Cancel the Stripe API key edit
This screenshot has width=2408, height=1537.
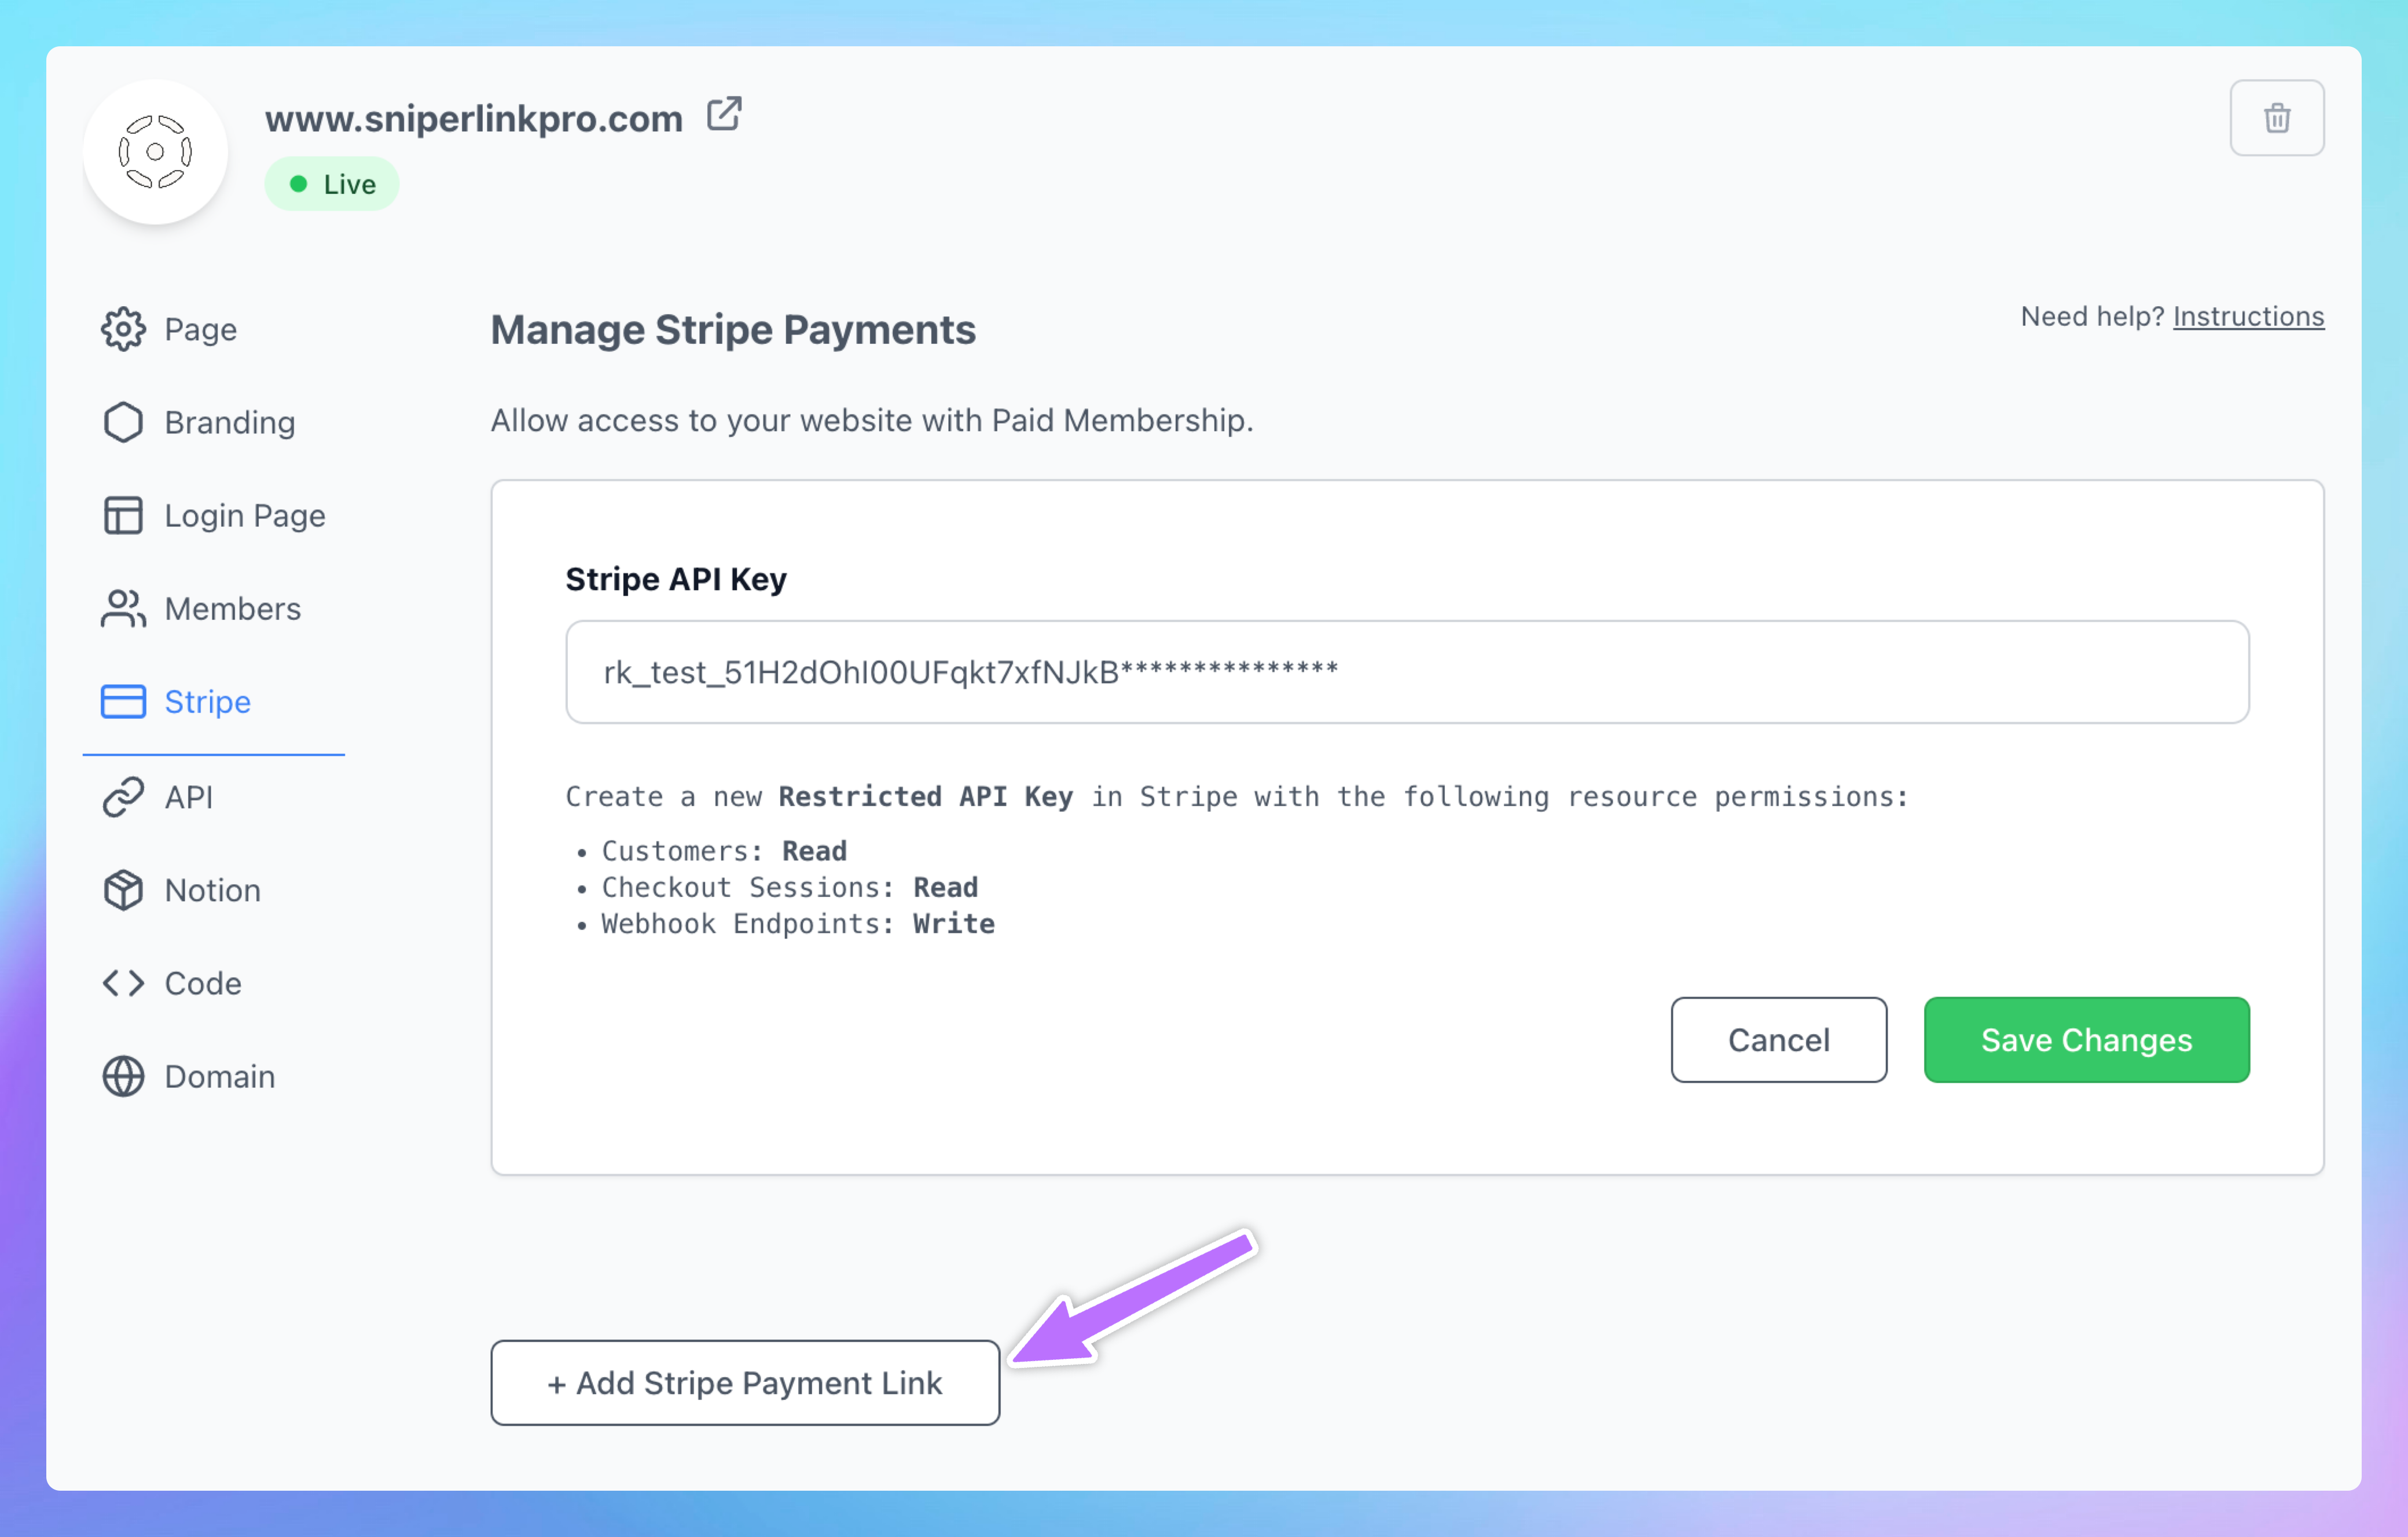pyautogui.click(x=1778, y=1040)
